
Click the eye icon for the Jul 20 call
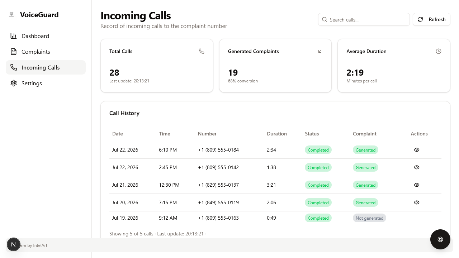[x=416, y=202]
